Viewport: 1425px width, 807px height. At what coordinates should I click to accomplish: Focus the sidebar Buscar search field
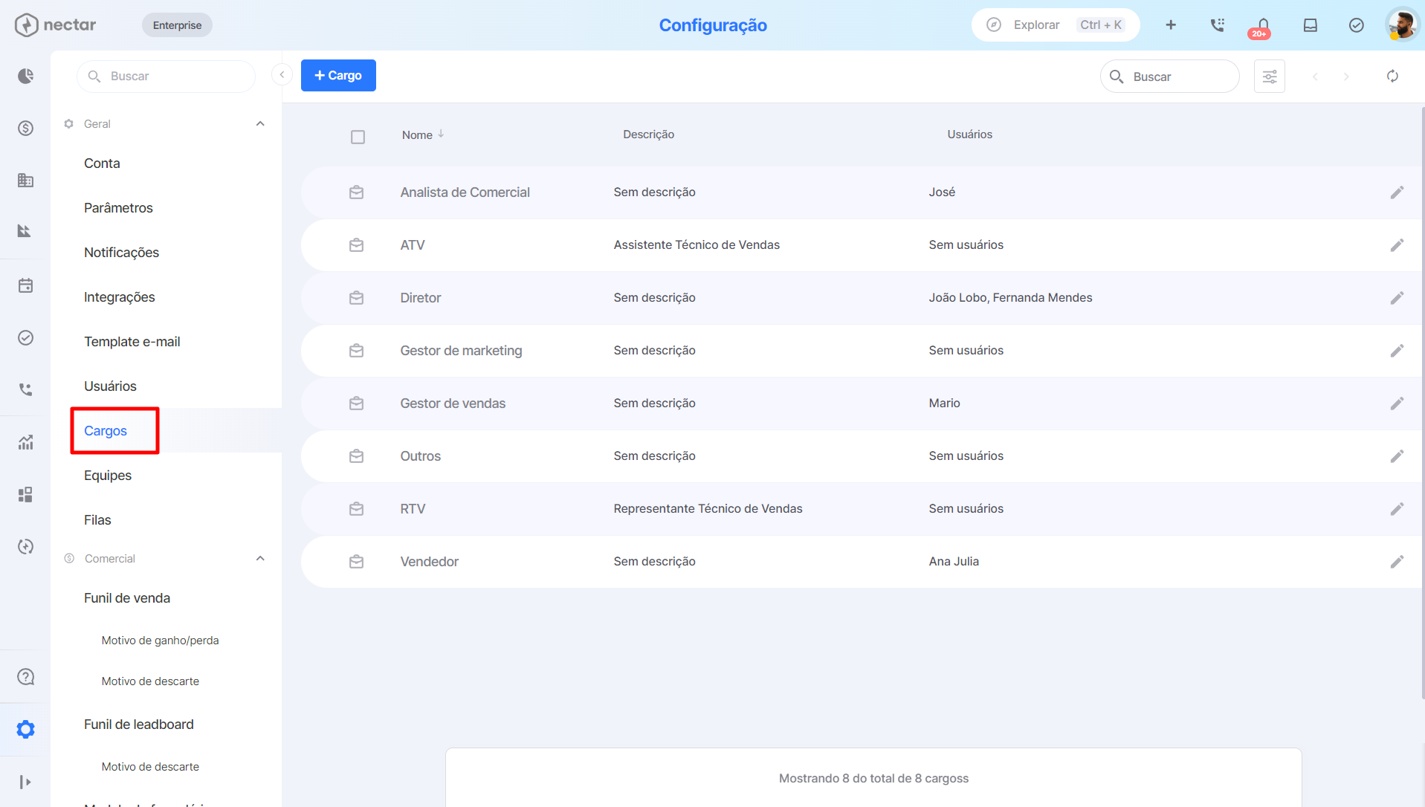point(166,76)
